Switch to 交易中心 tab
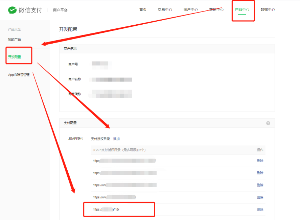The height and width of the screenshot is (220, 300). point(165,9)
